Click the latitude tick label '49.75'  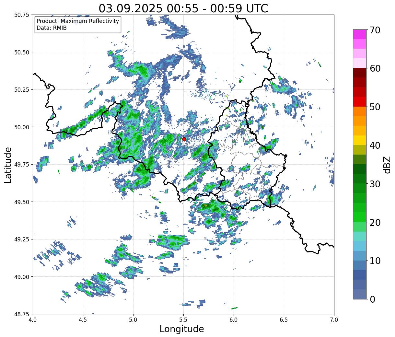click(22, 165)
